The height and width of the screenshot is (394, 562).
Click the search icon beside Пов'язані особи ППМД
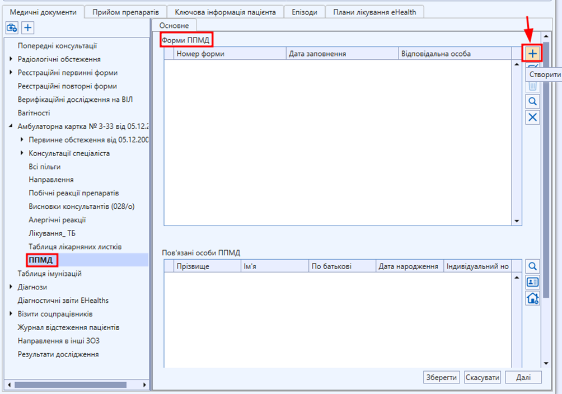(532, 266)
